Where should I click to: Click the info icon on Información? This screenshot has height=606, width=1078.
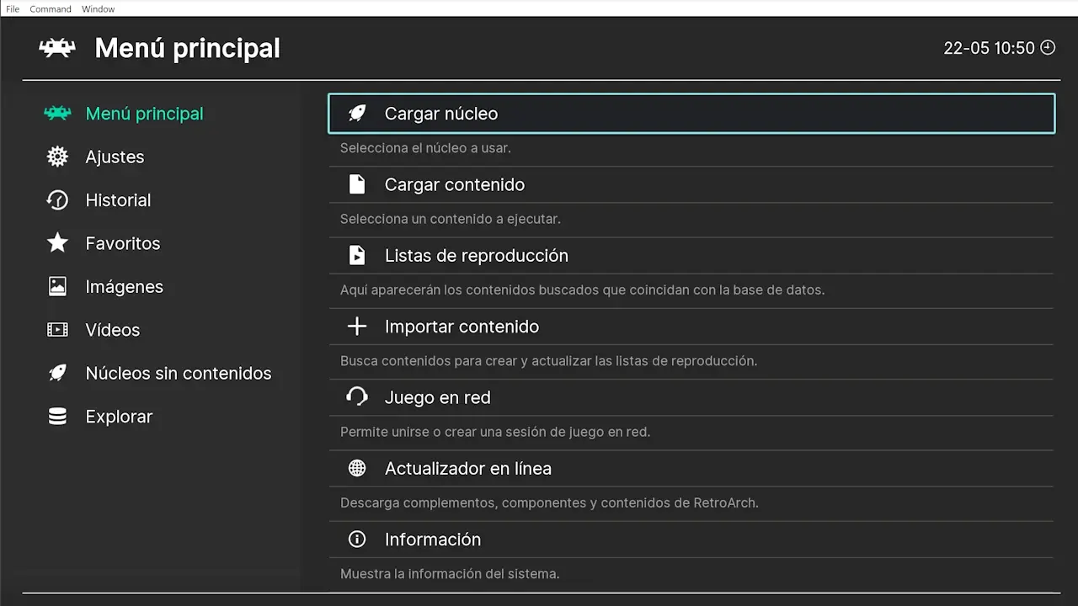click(x=356, y=539)
